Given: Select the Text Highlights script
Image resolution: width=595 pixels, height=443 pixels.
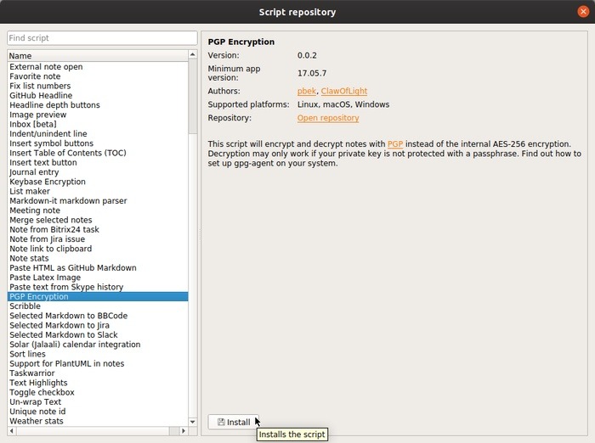Looking at the screenshot, I should (x=98, y=383).
